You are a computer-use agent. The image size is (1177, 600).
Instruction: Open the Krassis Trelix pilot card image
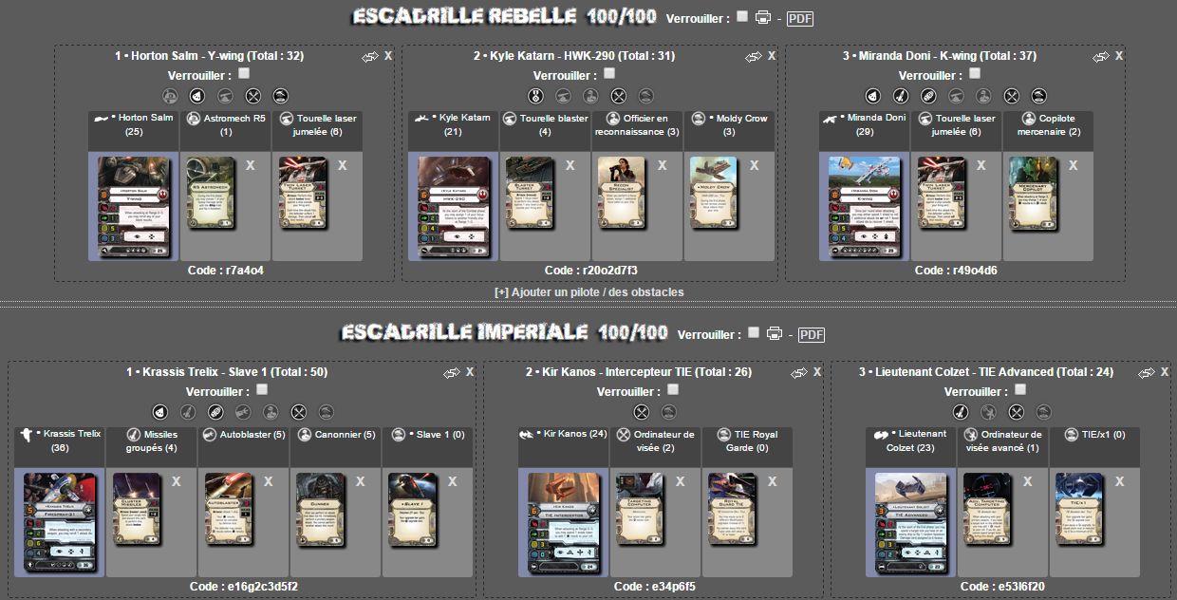[60, 521]
